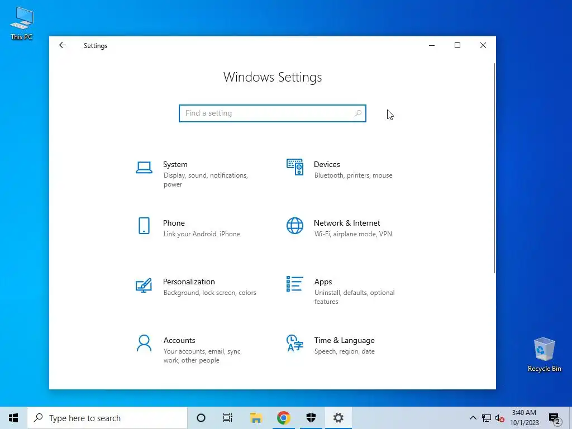Click "Background, lock screen, colors" description

[210, 293]
